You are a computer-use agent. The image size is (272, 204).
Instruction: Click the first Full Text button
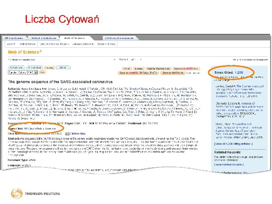(17, 68)
